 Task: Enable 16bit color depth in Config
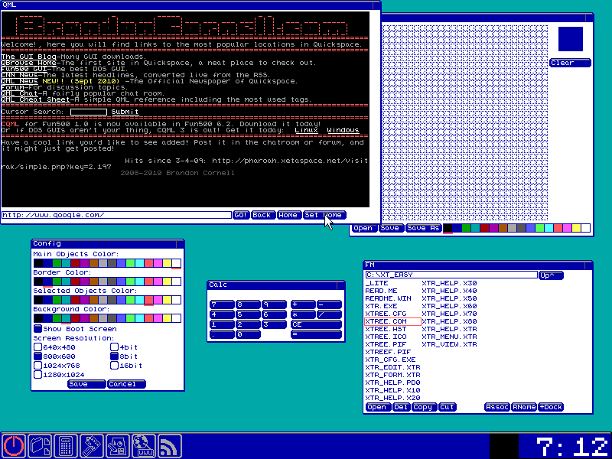coord(113,366)
